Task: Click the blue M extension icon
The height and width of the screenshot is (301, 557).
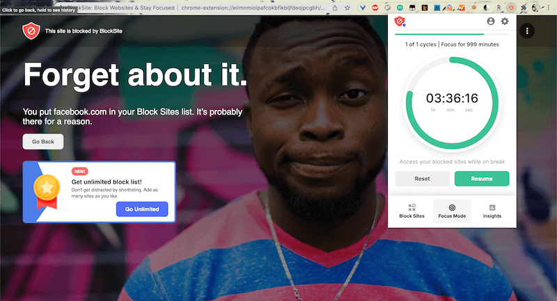Action: (437, 8)
